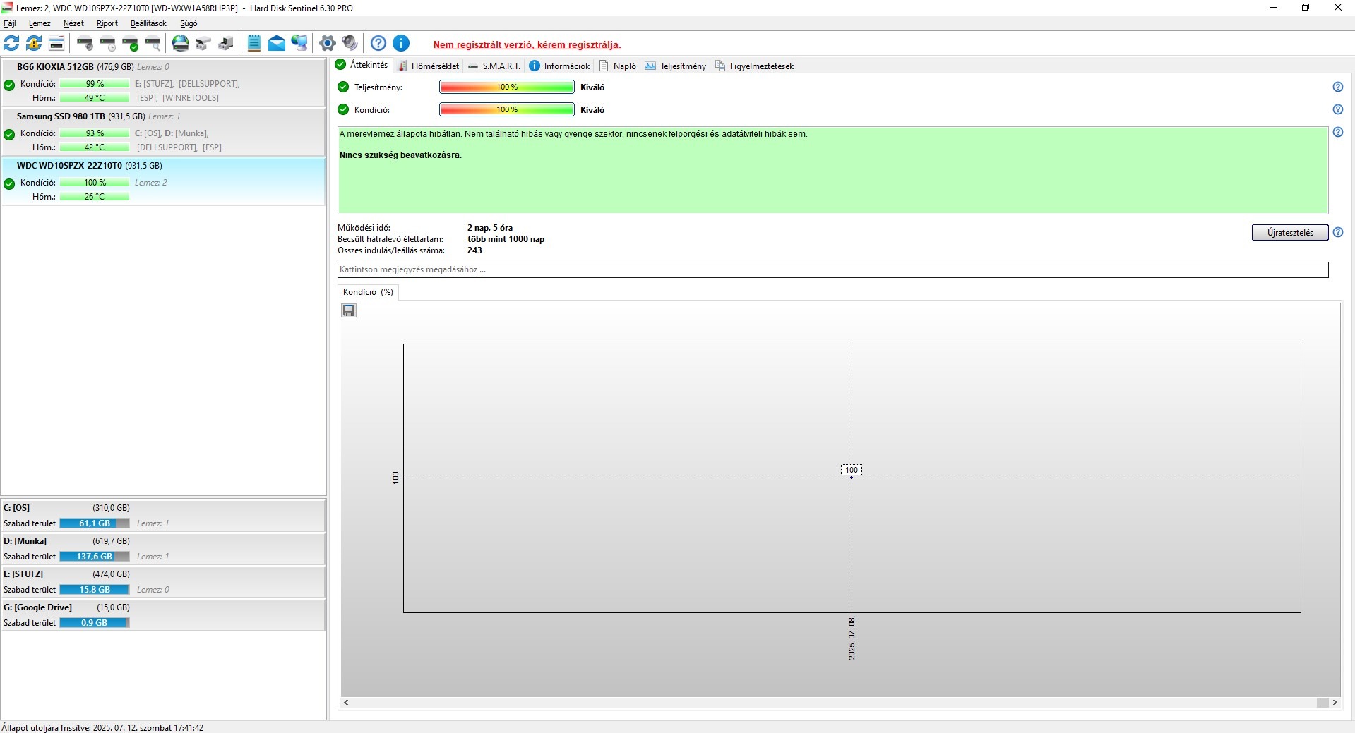Click help icon next to Teljesítmény row
This screenshot has width=1355, height=733.
coord(1338,87)
